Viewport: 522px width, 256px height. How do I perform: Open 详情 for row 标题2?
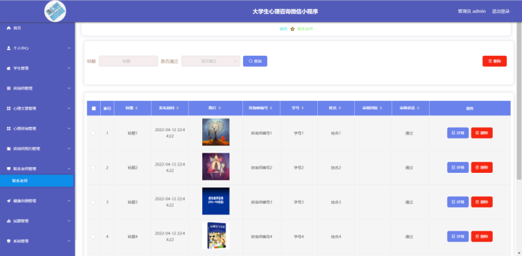coord(458,168)
